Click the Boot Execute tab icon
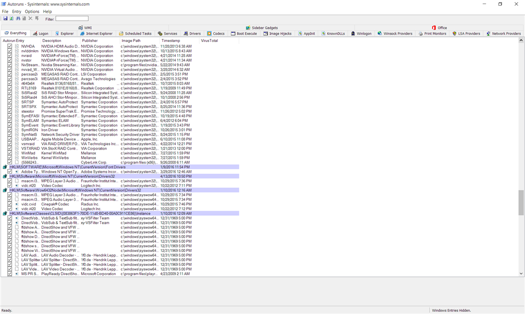The image size is (525, 314). click(233, 33)
